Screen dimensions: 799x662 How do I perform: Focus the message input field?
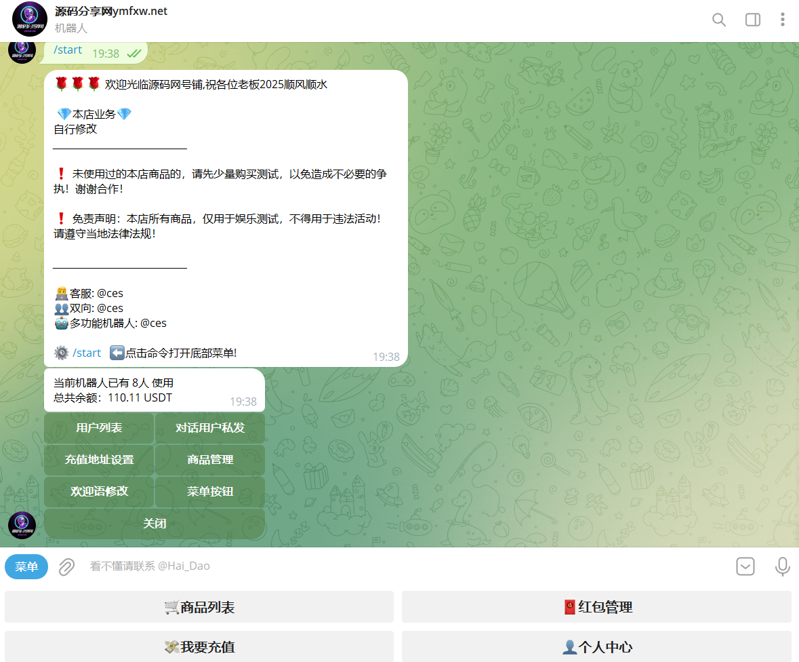407,566
